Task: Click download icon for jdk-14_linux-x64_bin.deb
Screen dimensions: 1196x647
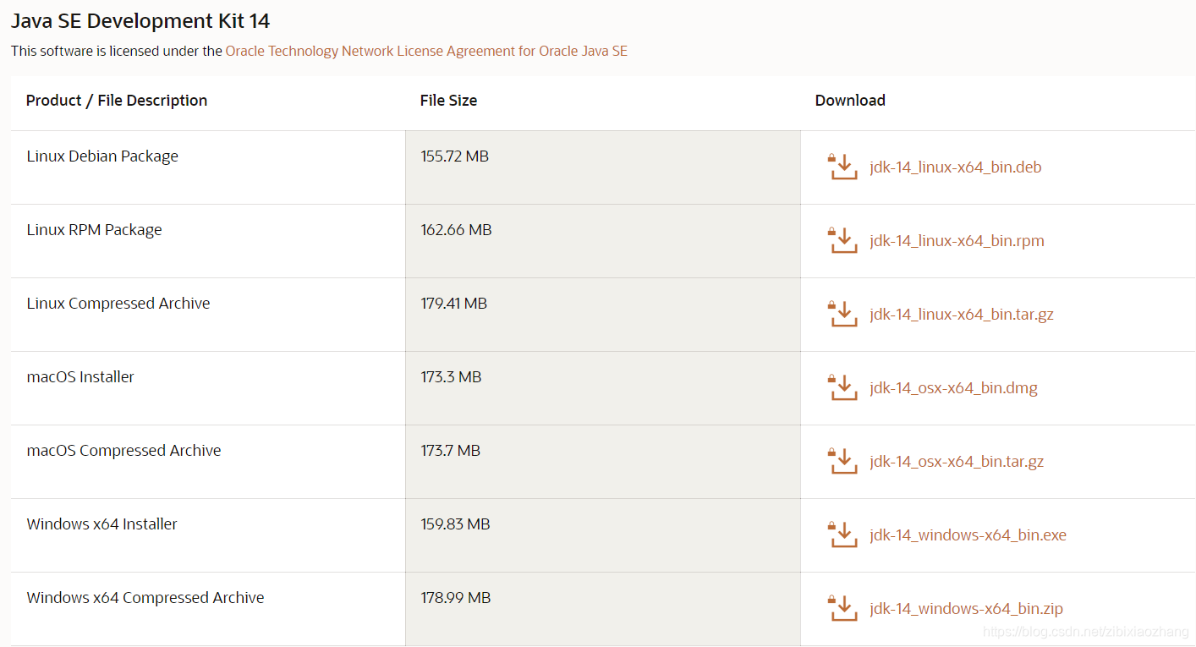Action: coord(842,167)
